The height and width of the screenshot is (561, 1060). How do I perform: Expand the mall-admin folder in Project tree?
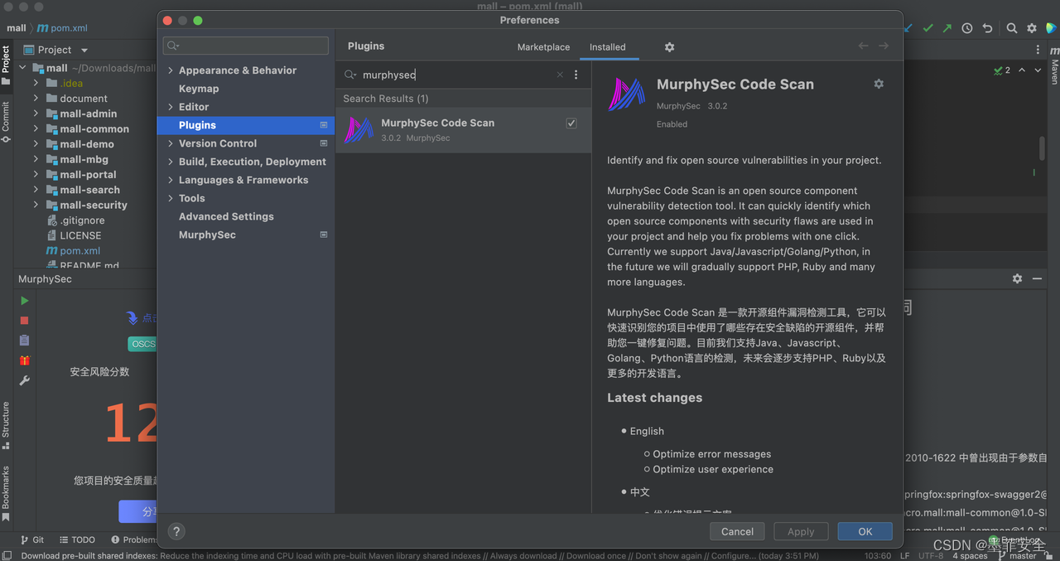pos(36,114)
